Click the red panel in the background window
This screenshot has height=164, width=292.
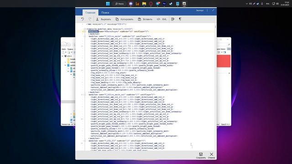pos(224,61)
